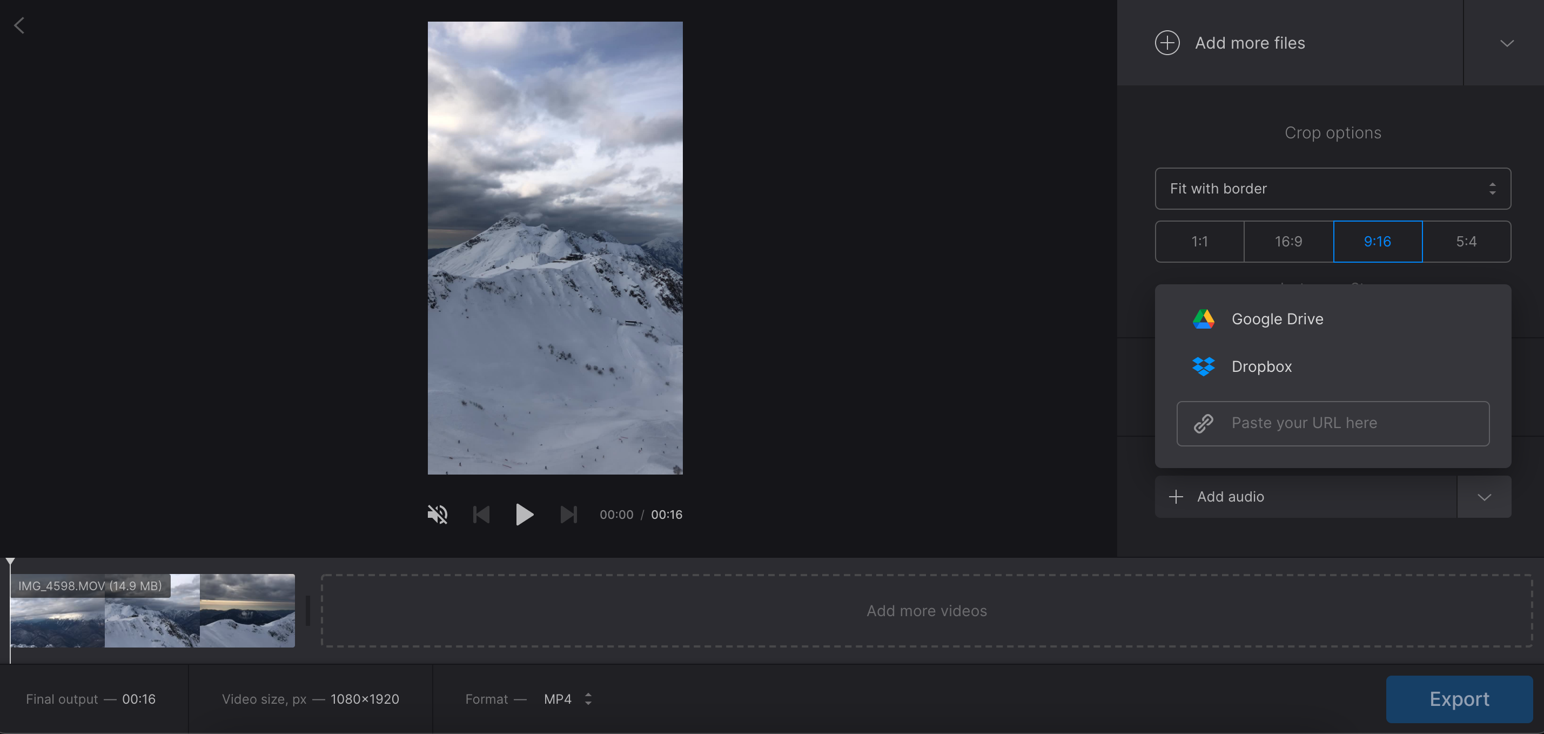This screenshot has width=1544, height=734.
Task: Skip to the start of the video
Action: click(481, 514)
